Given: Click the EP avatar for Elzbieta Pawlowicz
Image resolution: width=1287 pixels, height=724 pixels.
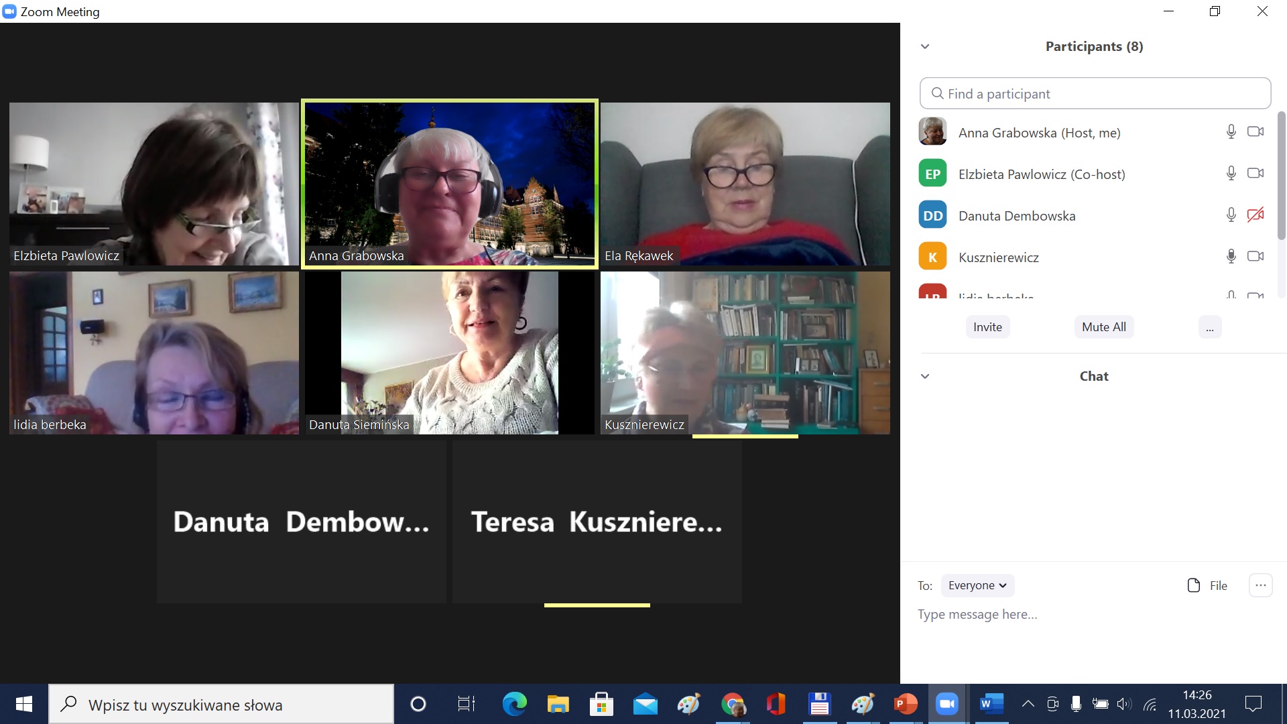Looking at the screenshot, I should click(x=932, y=174).
